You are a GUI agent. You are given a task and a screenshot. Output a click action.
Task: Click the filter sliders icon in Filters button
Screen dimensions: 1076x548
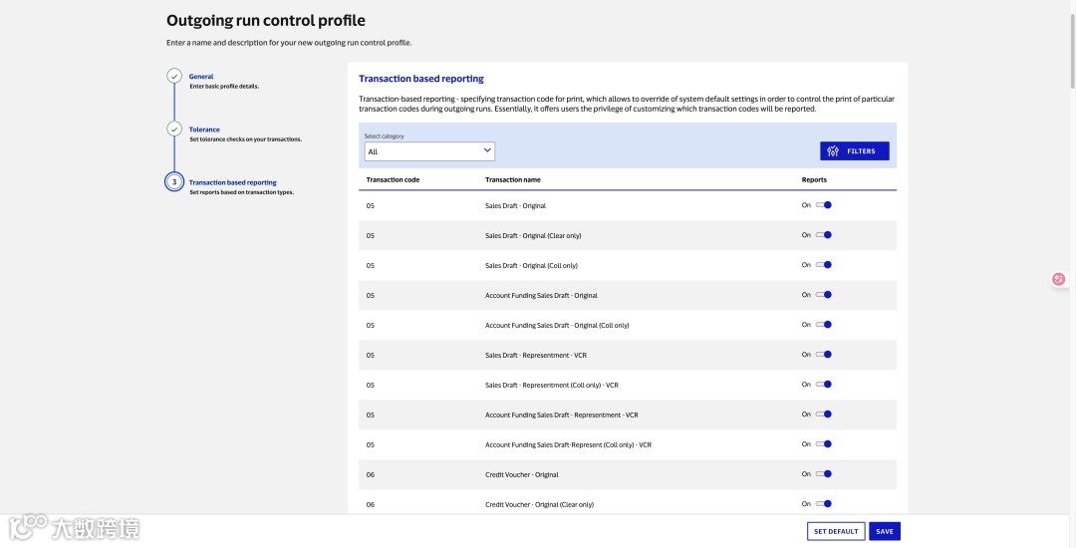(x=833, y=151)
